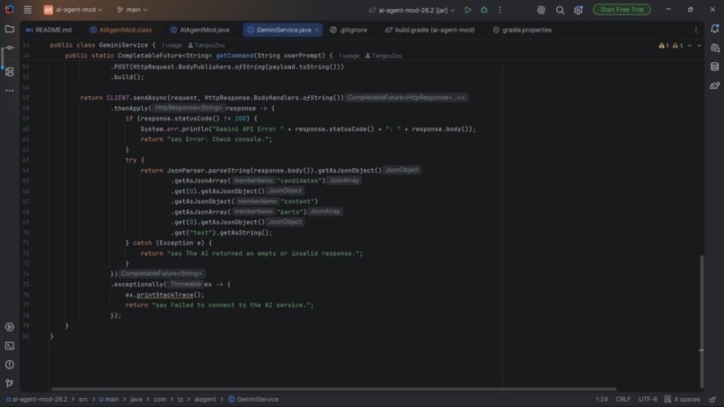Switch to the AIAgentMod.class tab
Image resolution: width=724 pixels, height=407 pixels.
tap(121, 30)
